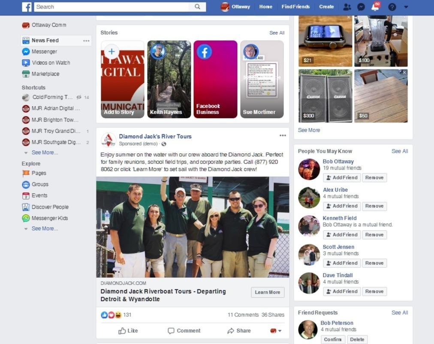Click the Messenger icon in left sidebar
This screenshot has width=434, height=344.
tap(26, 52)
